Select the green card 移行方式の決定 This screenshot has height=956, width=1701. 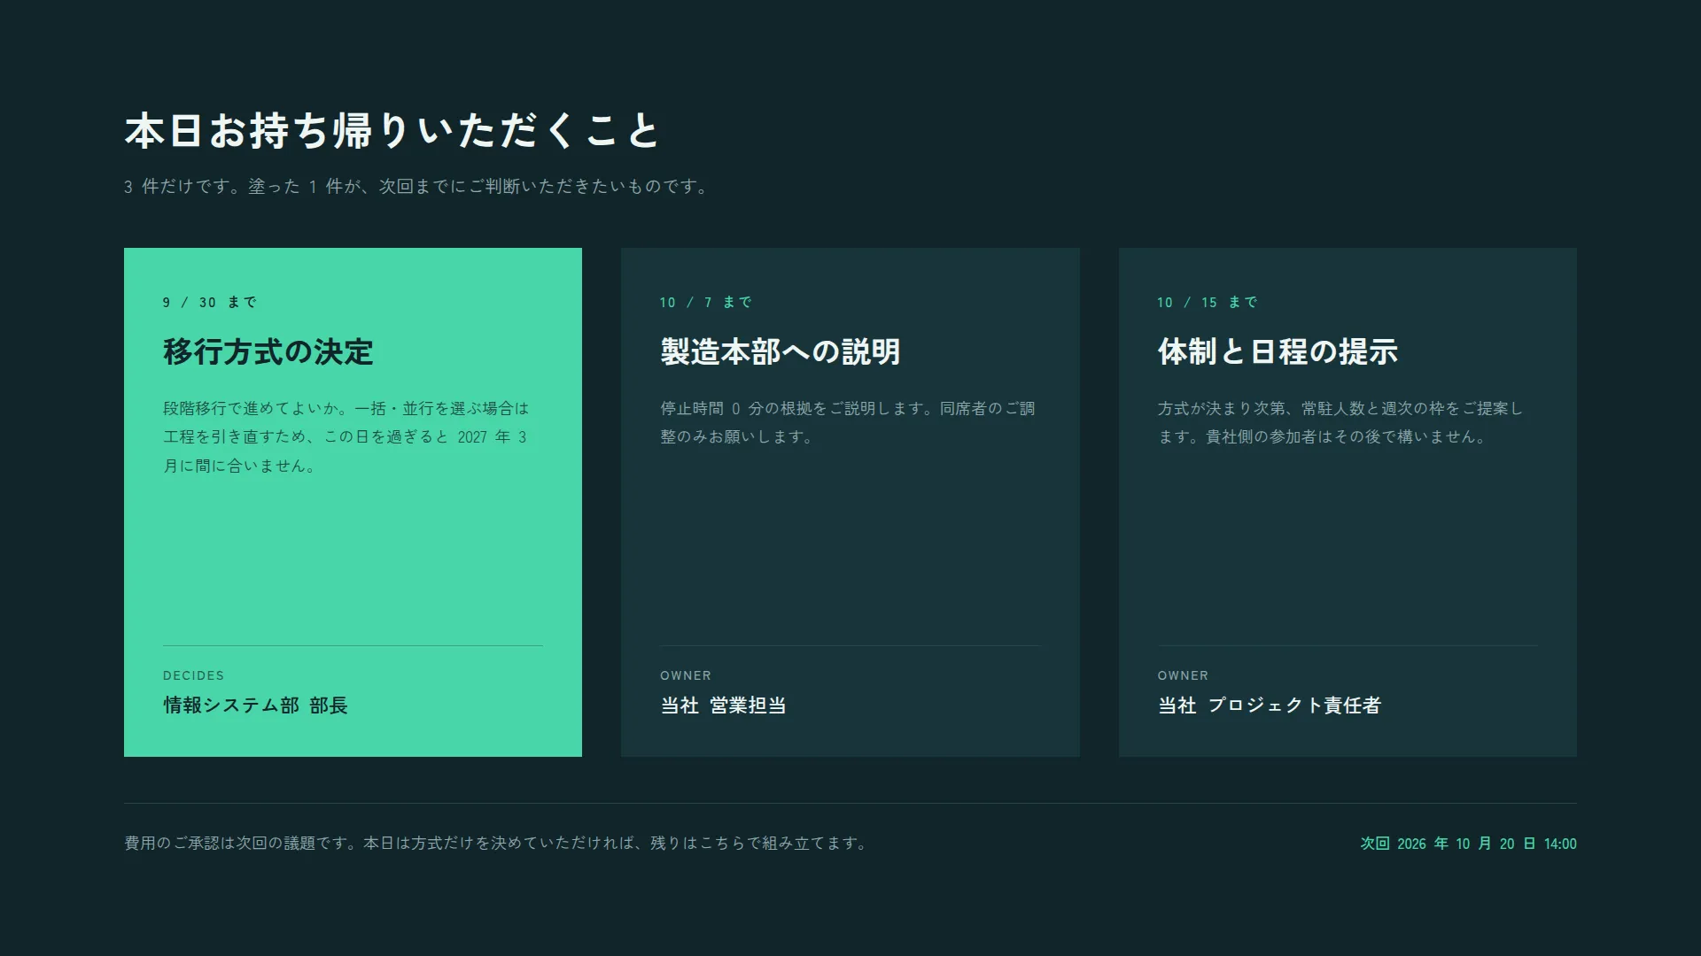353,502
